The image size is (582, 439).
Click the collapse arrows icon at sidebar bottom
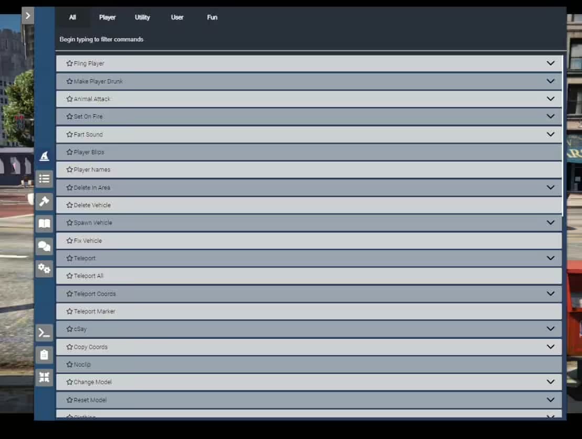click(x=44, y=377)
